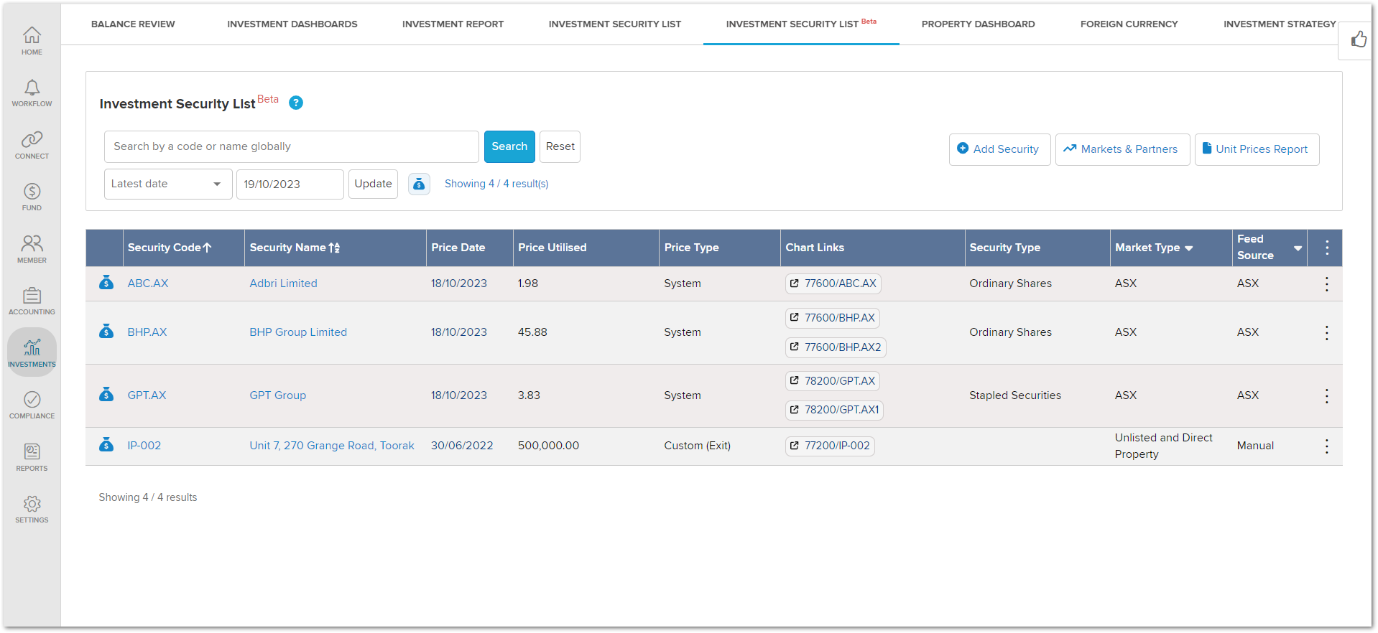
Task: Click the money bag icon for GPT.AX
Action: [x=106, y=395]
